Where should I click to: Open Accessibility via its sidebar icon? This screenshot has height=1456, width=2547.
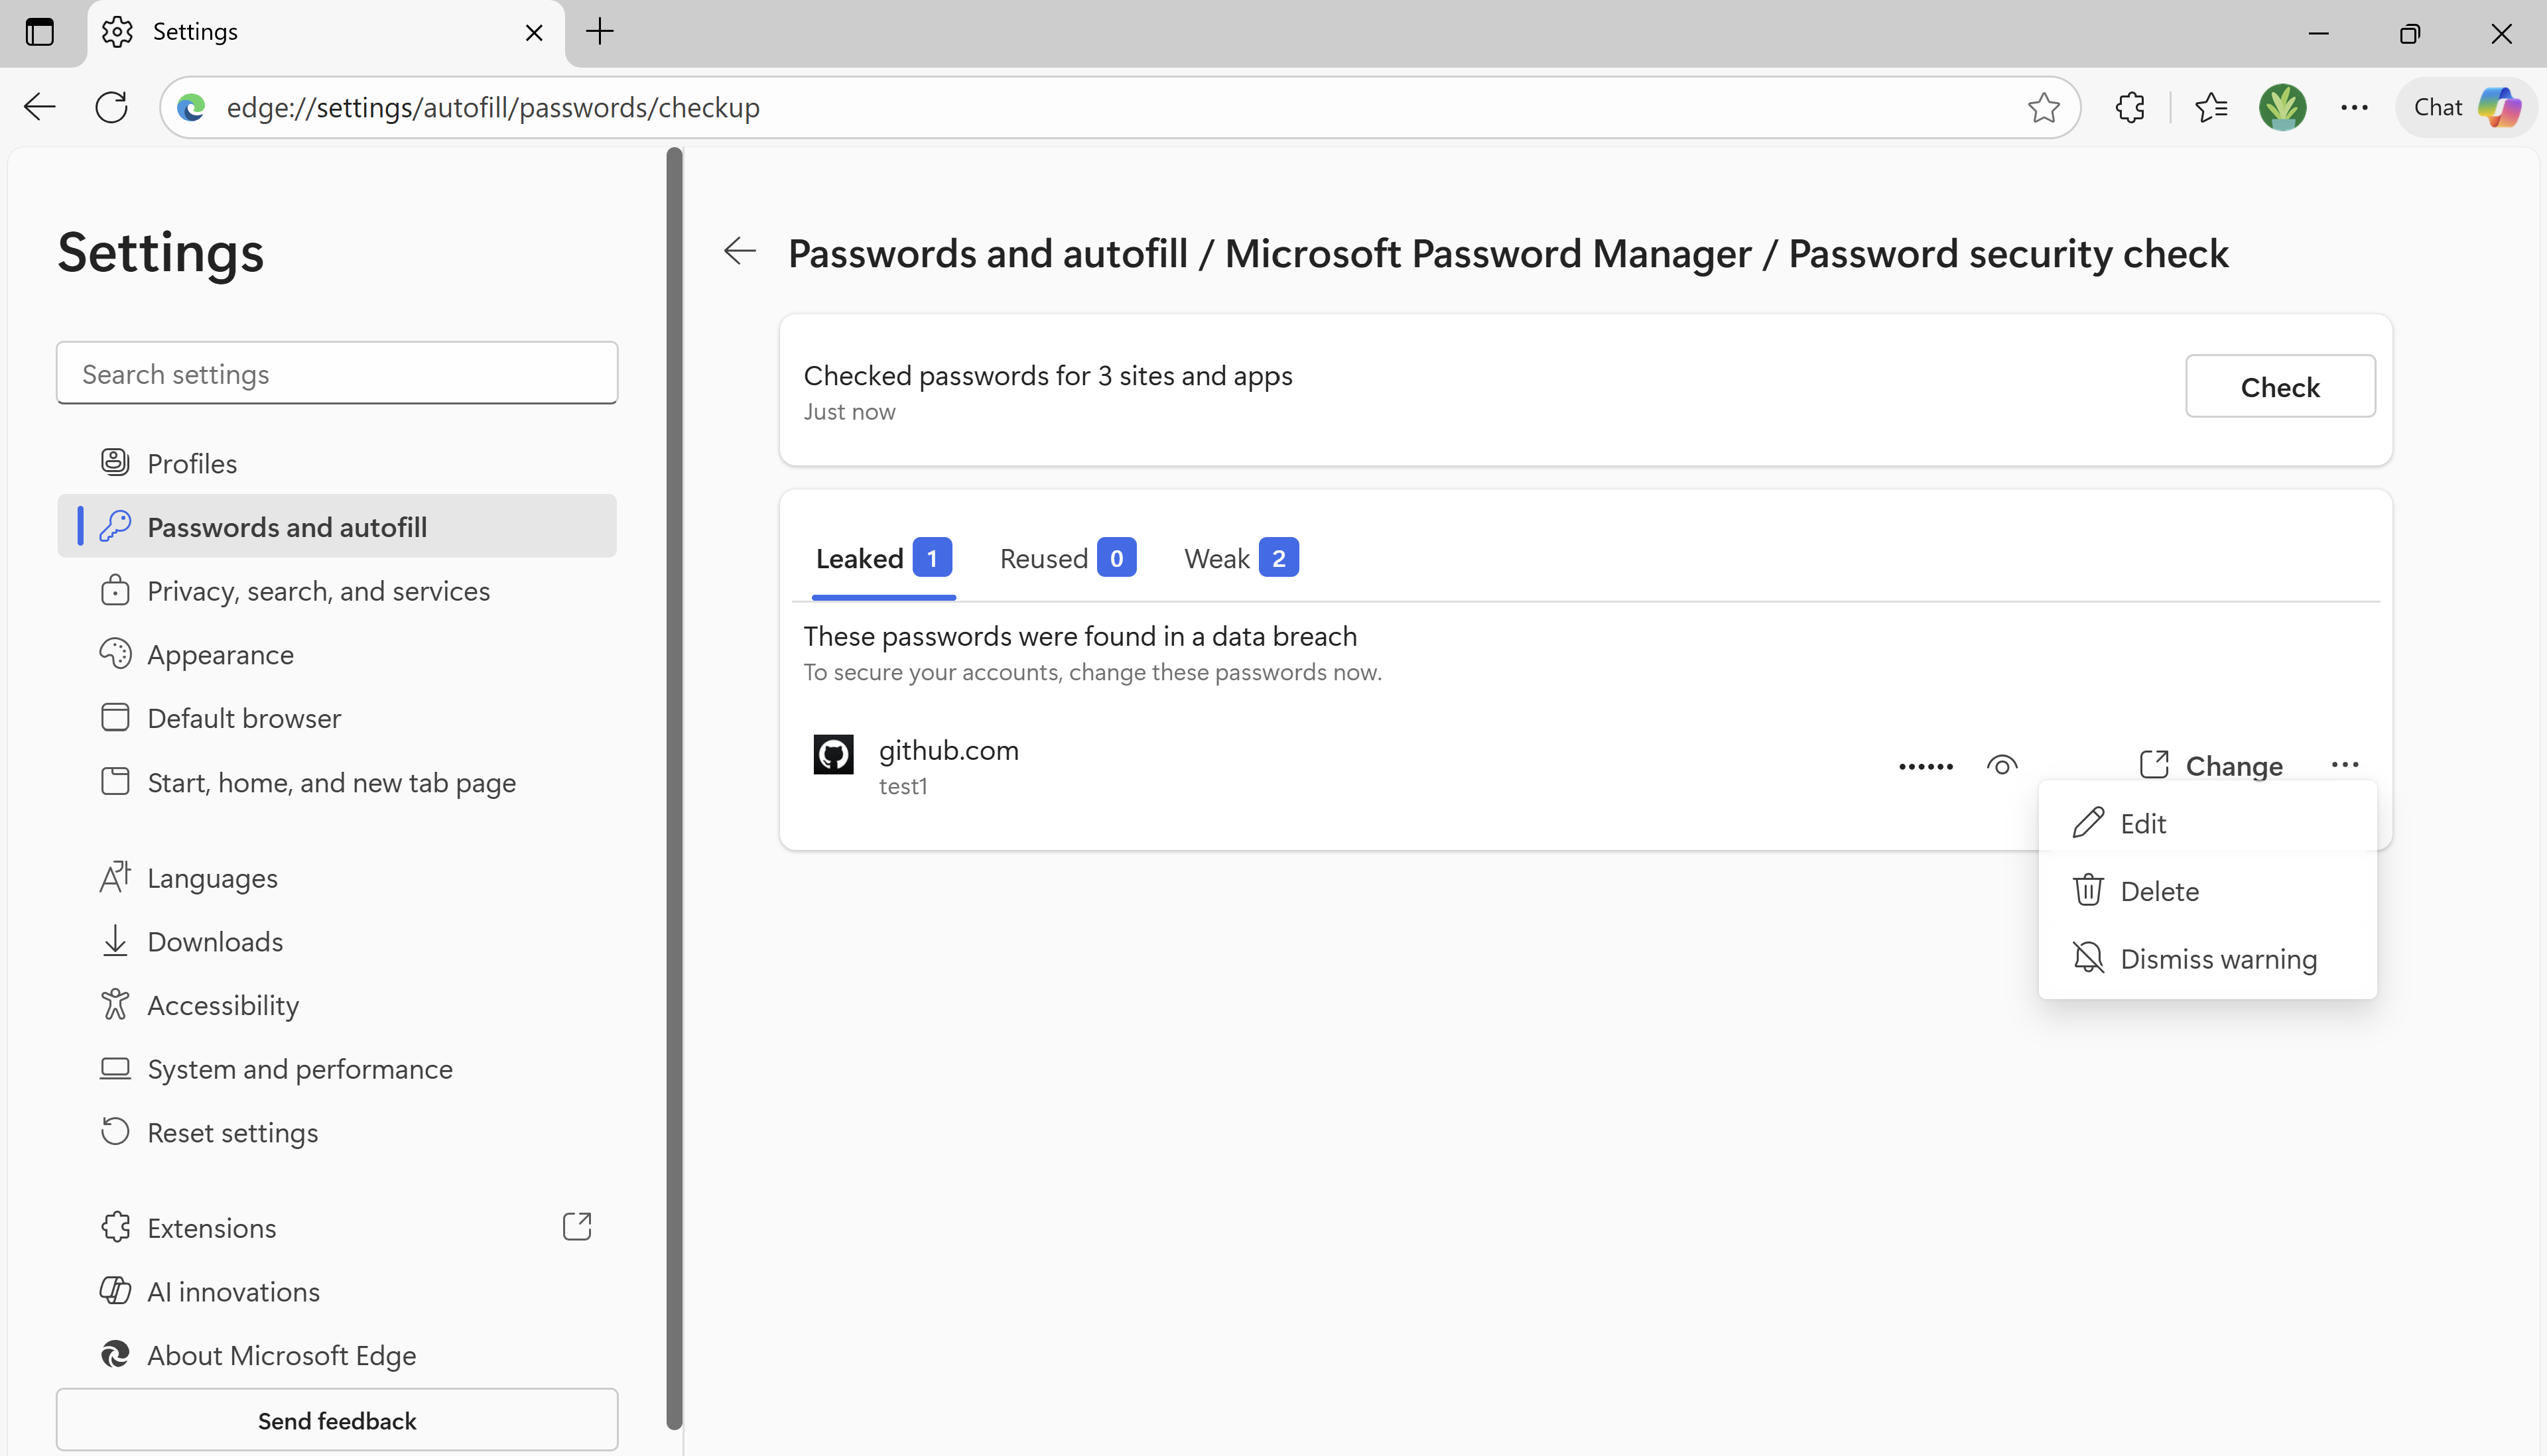pyautogui.click(x=115, y=1004)
